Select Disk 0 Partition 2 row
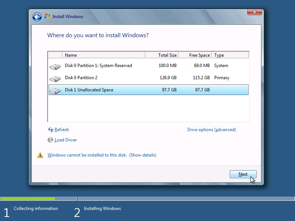This screenshot has height=221, width=295. [x=149, y=78]
